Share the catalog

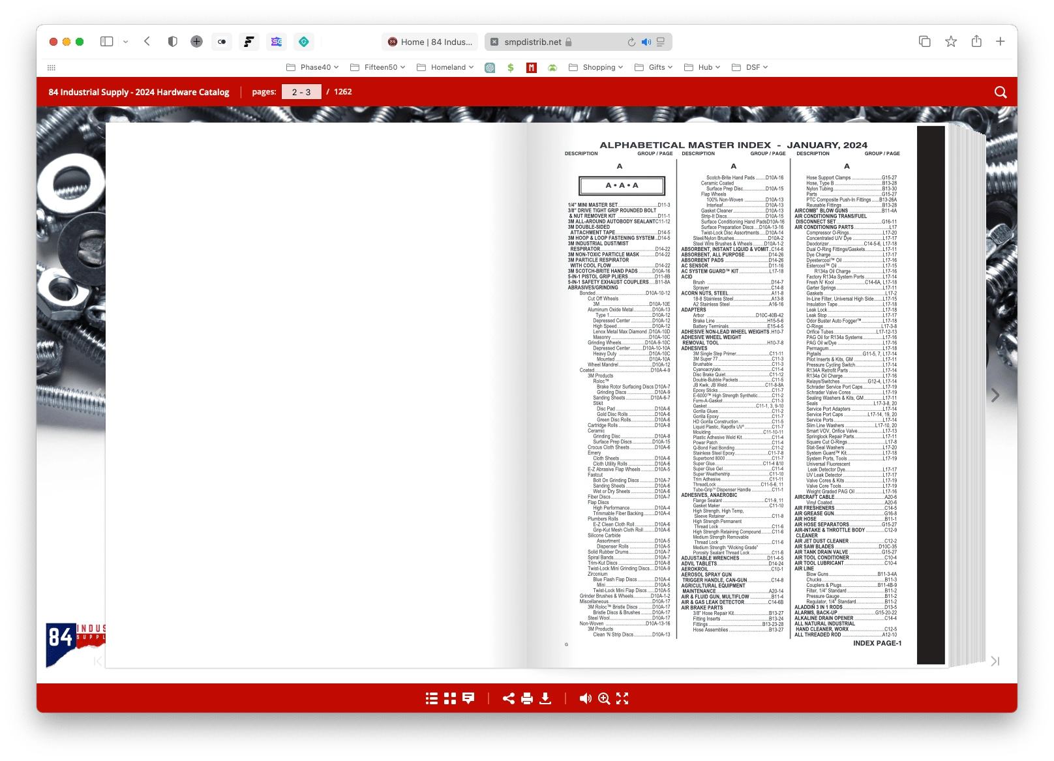[508, 698]
